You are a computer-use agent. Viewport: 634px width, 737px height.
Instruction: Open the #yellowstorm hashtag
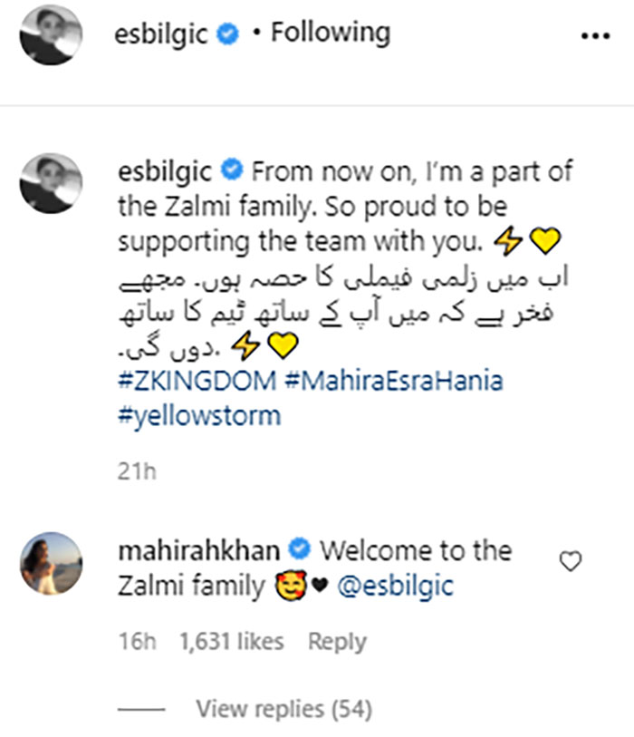(x=199, y=416)
